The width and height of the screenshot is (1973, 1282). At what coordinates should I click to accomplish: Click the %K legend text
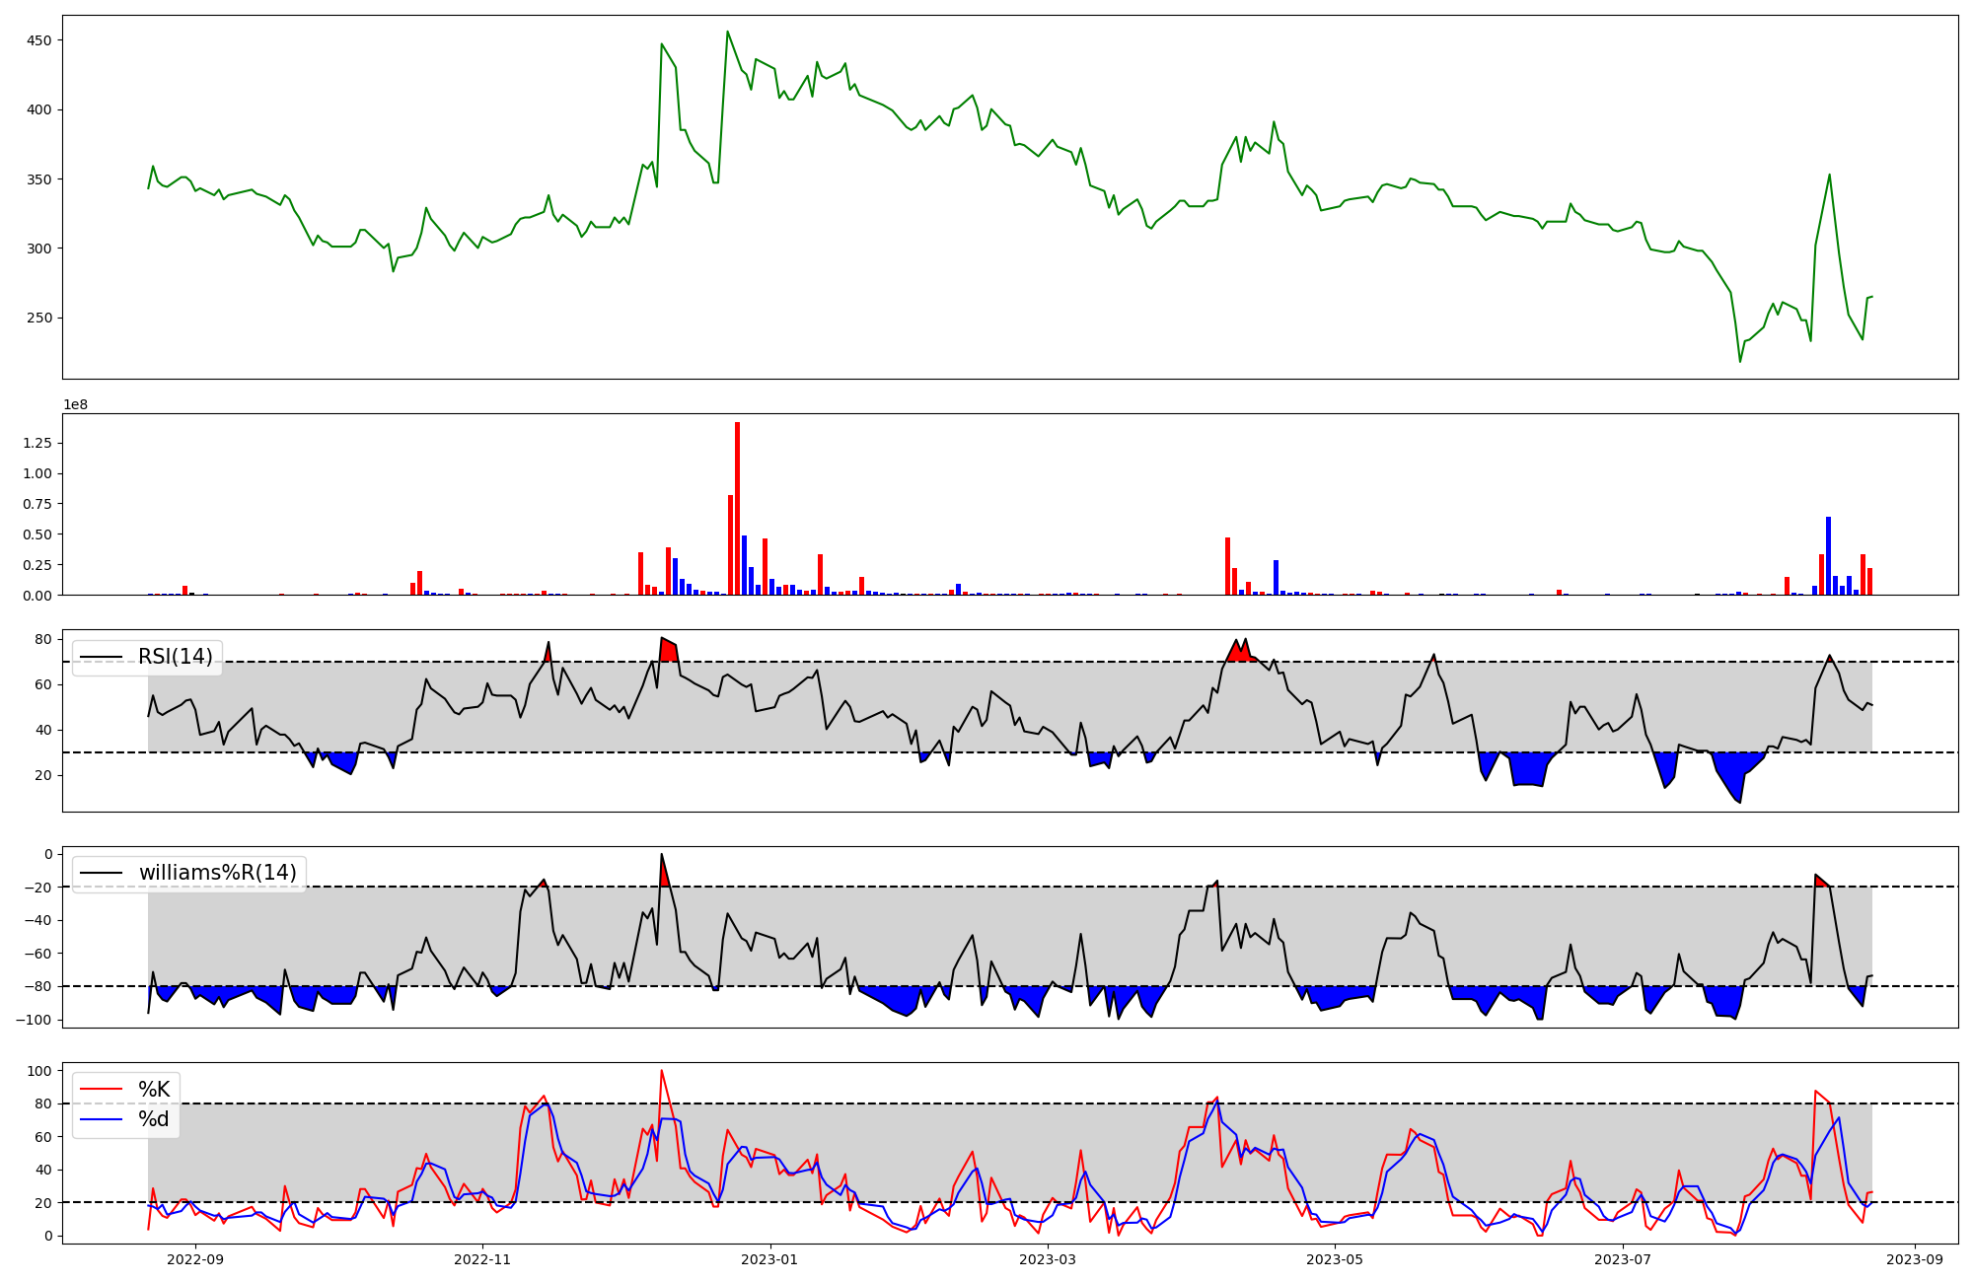[154, 1090]
